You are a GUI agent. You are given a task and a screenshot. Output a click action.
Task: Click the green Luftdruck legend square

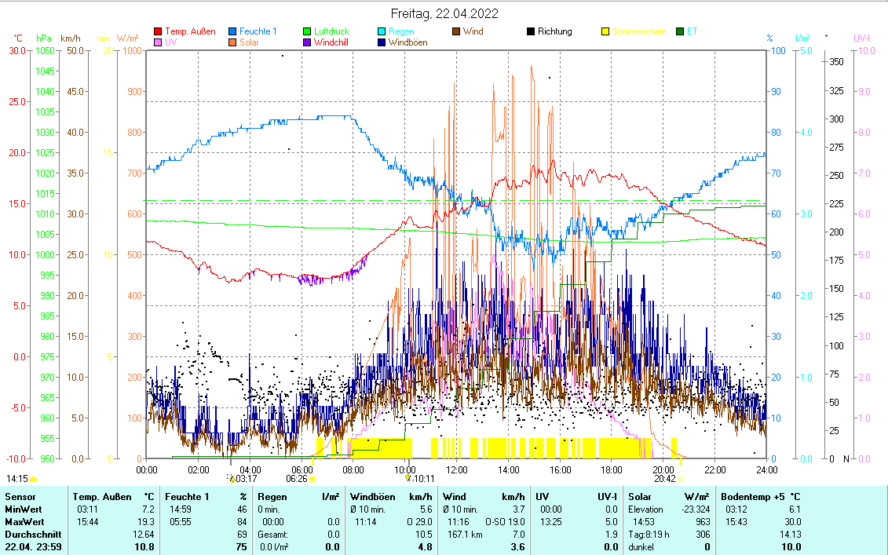tap(308, 32)
